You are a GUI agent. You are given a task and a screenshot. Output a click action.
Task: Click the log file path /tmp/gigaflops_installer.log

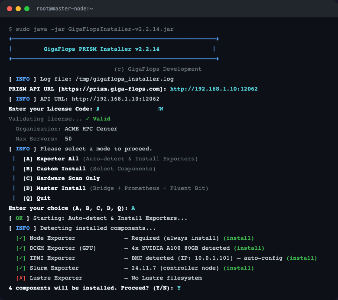(125, 79)
